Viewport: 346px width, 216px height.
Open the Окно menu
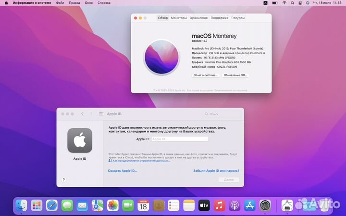(89, 3)
